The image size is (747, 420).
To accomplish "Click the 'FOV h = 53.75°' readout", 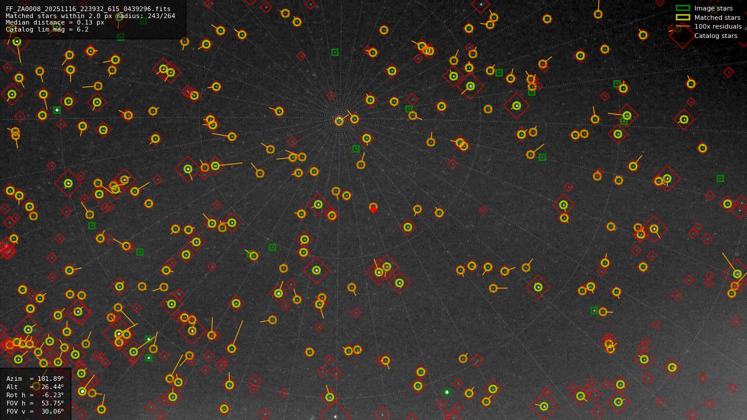I will tap(35, 403).
